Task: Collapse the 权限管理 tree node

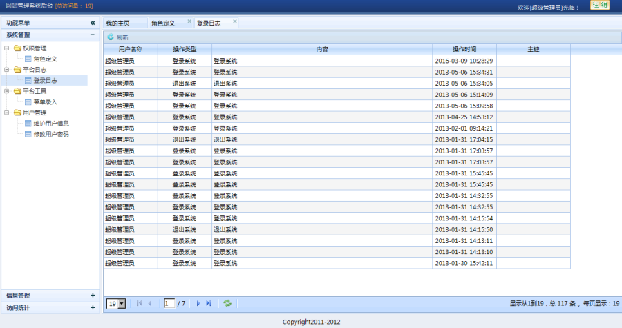Action: pos(6,48)
